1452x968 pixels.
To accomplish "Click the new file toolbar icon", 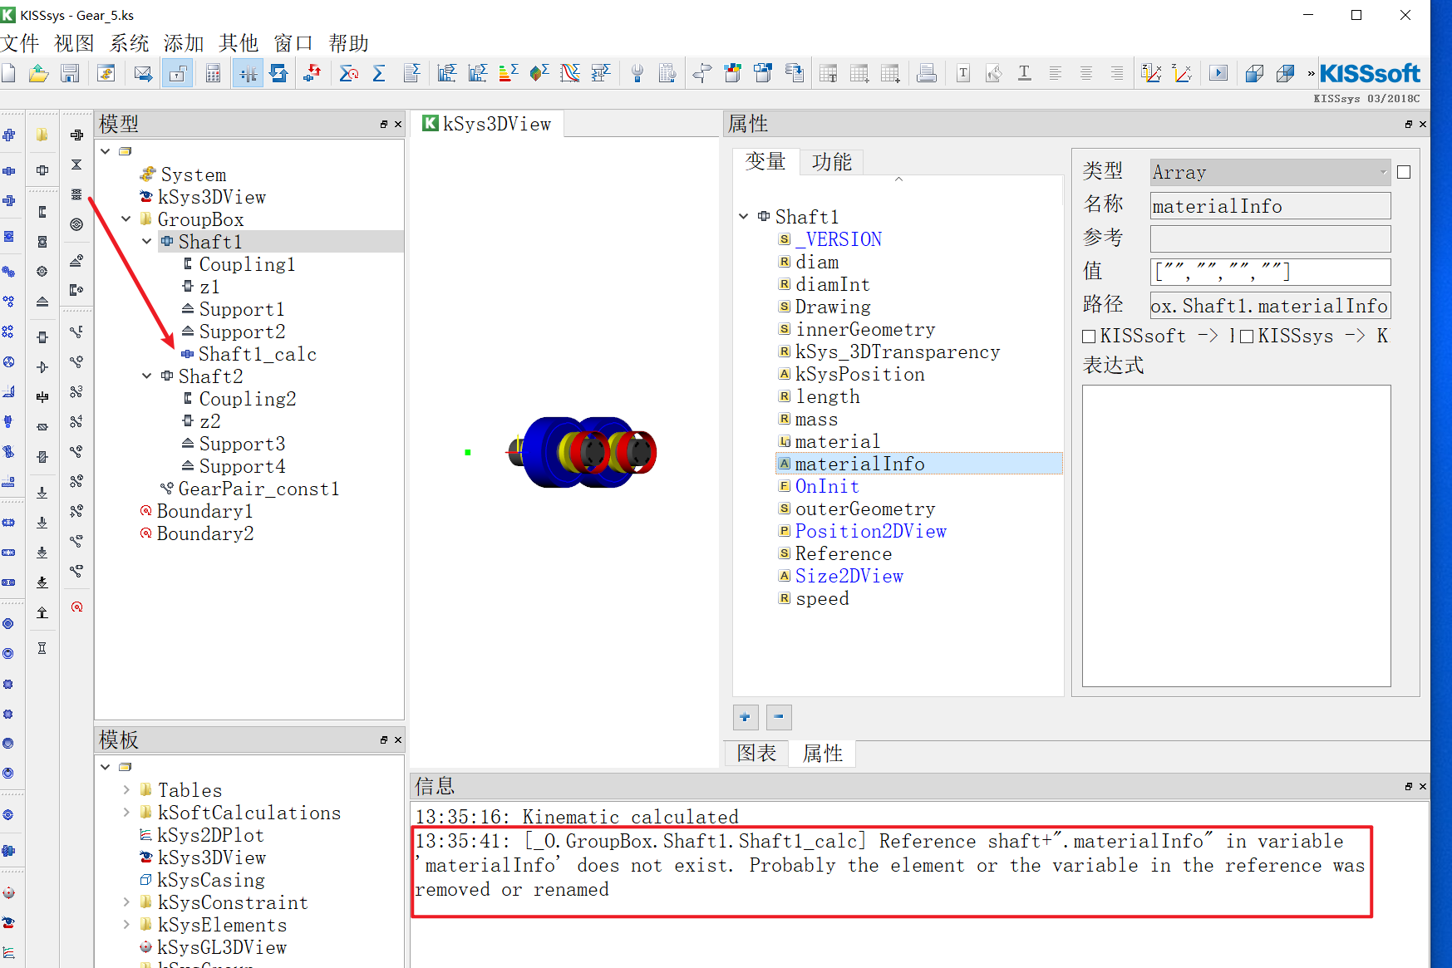I will point(9,73).
